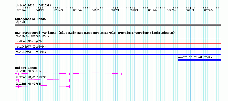Select the NR_037638 gene model line
This screenshot has height=101, width=228.
(43, 86)
